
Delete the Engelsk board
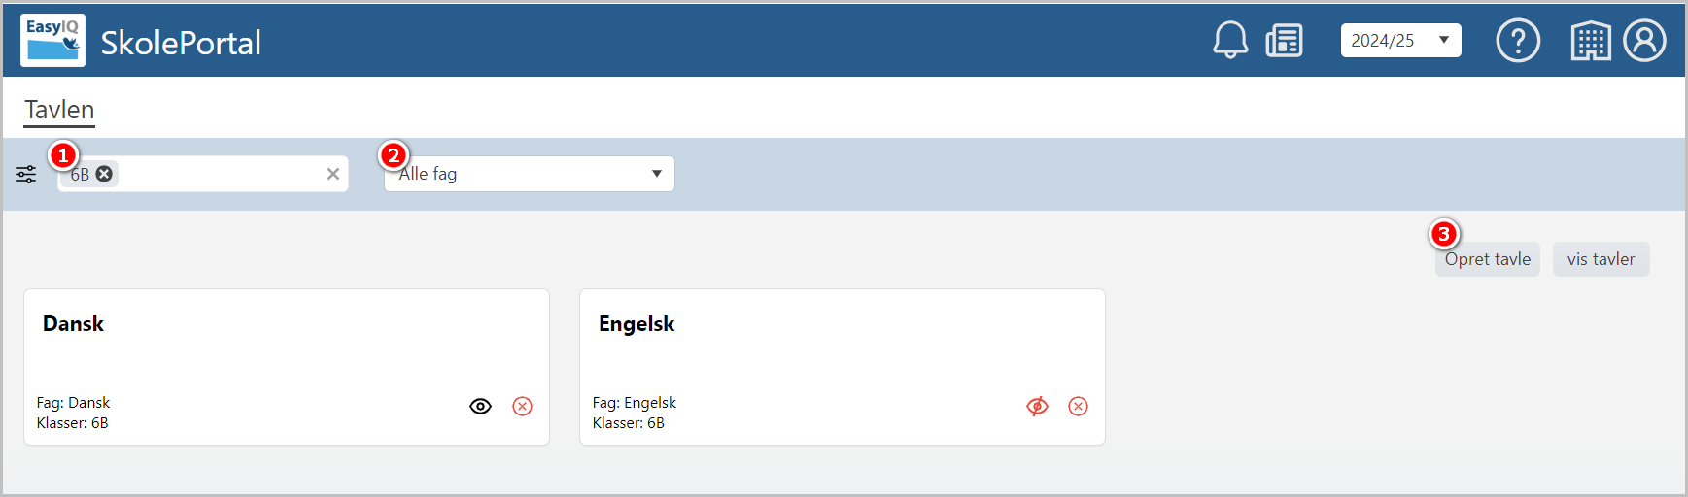(1079, 406)
